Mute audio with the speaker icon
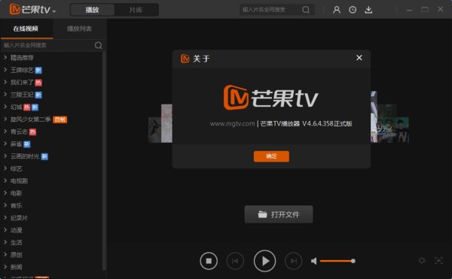The width and height of the screenshot is (452, 279). coord(314,261)
